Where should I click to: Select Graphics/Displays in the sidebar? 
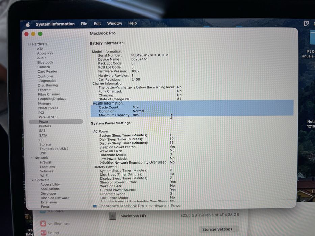(52, 99)
